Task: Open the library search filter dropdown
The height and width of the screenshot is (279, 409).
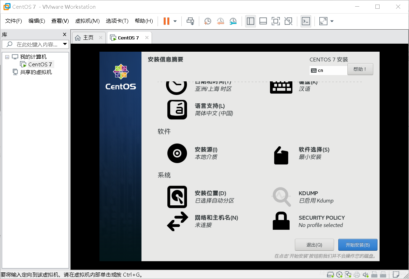Action: [x=65, y=44]
